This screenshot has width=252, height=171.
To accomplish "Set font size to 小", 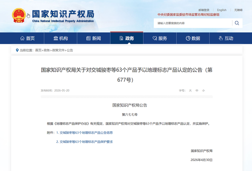I will click(203, 91).
